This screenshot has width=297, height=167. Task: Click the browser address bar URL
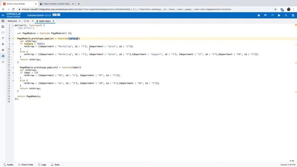127,9
